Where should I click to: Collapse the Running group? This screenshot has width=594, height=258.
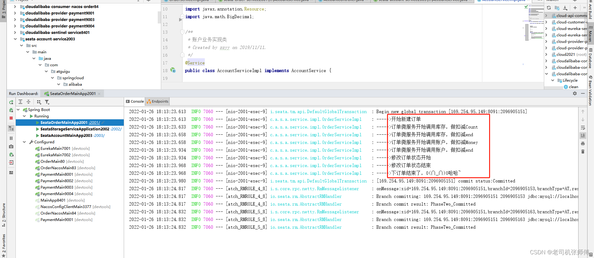pyautogui.click(x=24, y=116)
